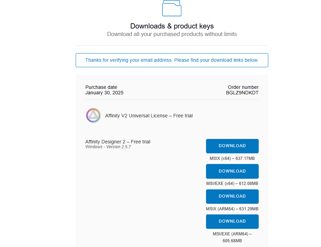
Task: Click the "MSI/EXE (ARM64) – 605.68MB" caption
Action: tap(232, 237)
